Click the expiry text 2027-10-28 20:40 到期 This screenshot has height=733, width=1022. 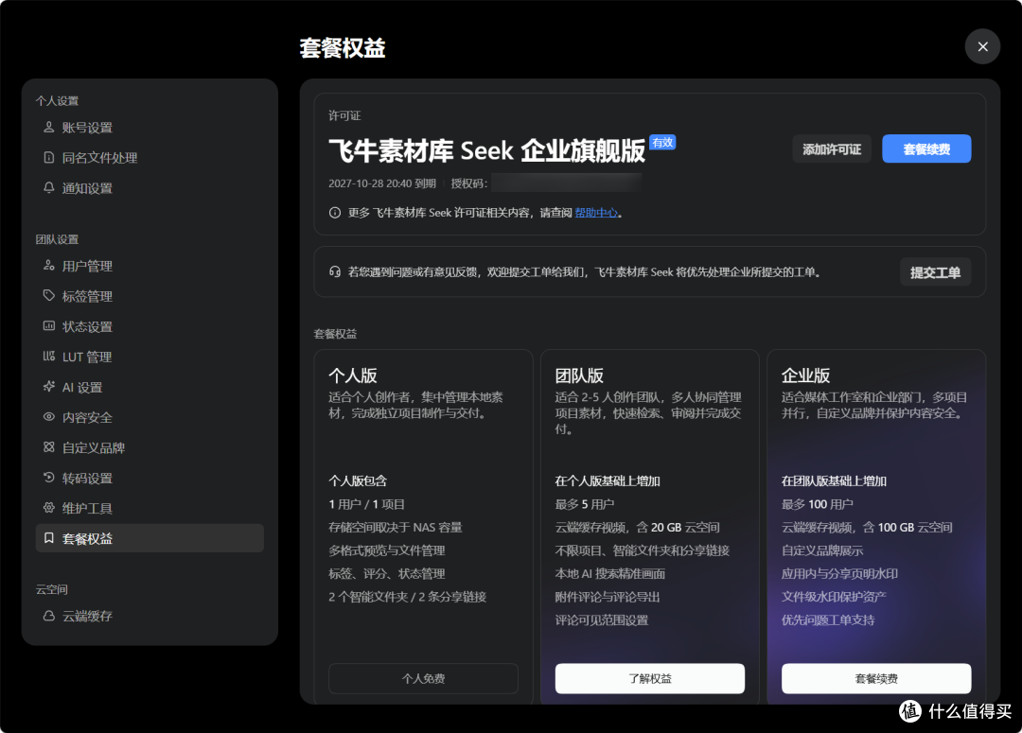pyautogui.click(x=382, y=183)
